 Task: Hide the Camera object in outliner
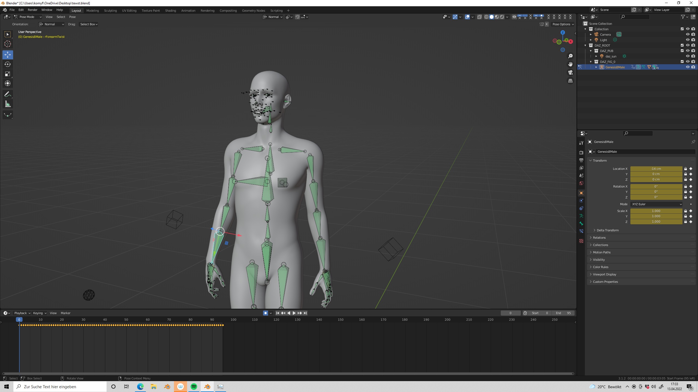[688, 35]
